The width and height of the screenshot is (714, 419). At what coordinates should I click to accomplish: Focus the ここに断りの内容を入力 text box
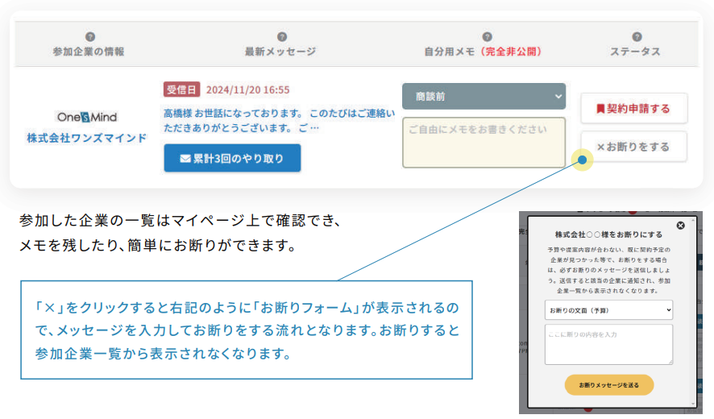pyautogui.click(x=608, y=344)
